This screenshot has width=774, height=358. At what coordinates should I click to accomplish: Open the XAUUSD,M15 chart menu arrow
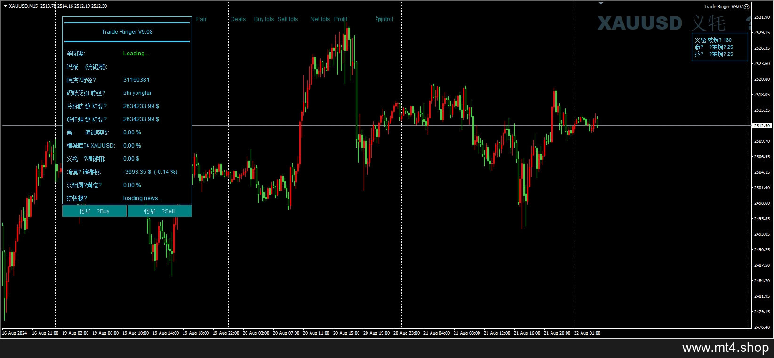point(5,6)
